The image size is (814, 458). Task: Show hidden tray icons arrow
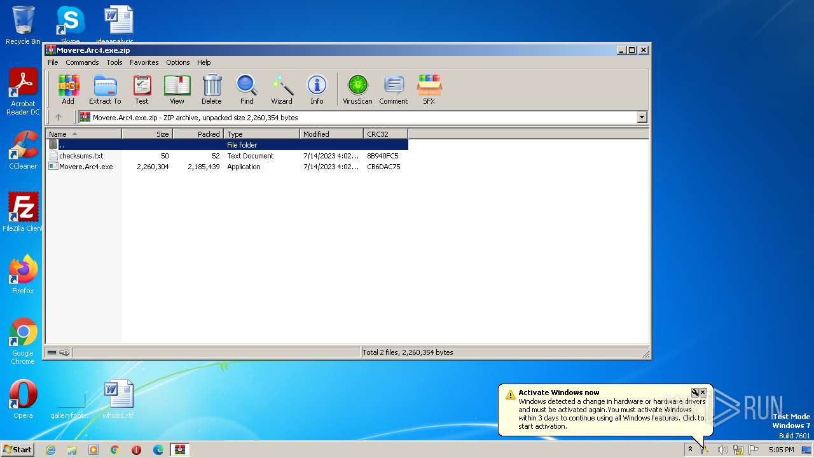coord(690,450)
